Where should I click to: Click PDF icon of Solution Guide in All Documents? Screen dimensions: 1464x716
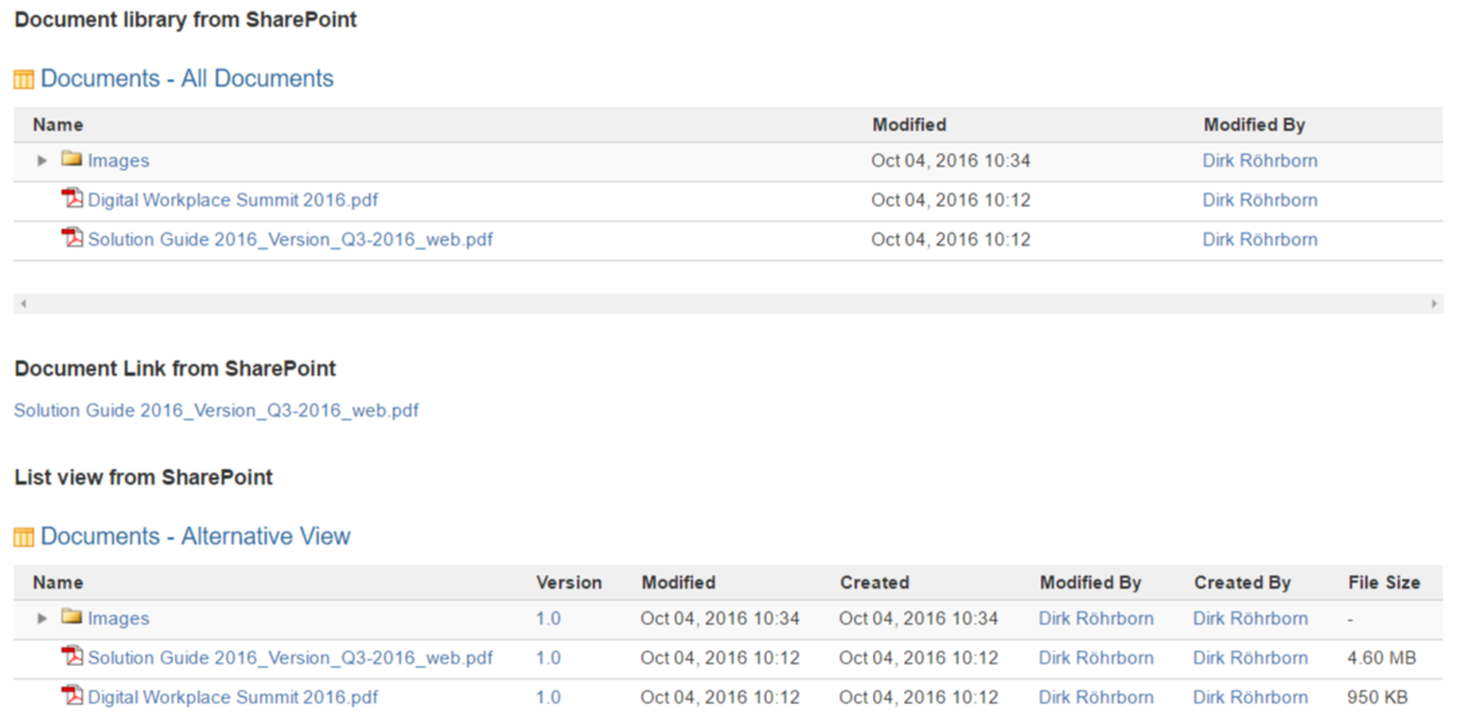click(72, 238)
